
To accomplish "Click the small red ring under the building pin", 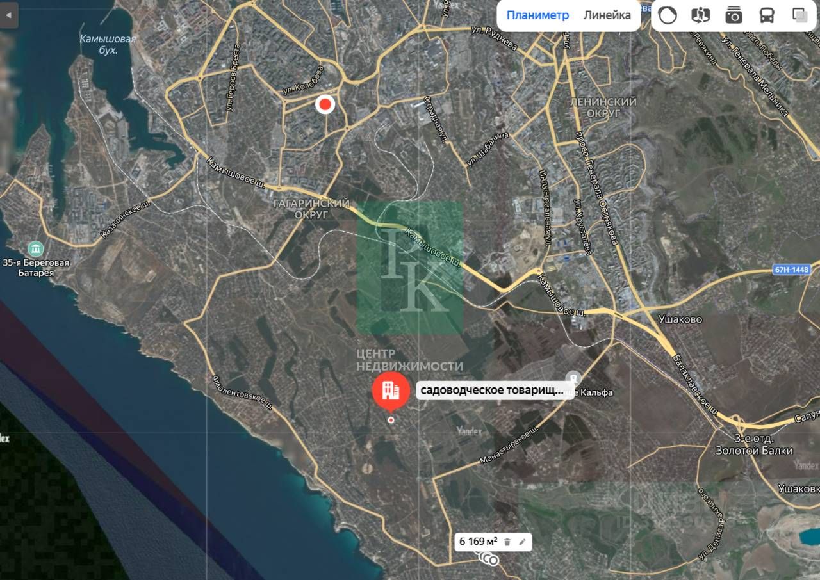I will pos(391,420).
